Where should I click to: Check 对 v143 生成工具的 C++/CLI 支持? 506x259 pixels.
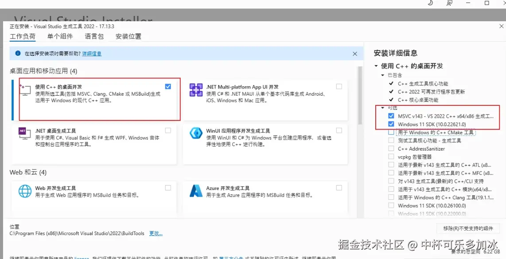[391, 181]
